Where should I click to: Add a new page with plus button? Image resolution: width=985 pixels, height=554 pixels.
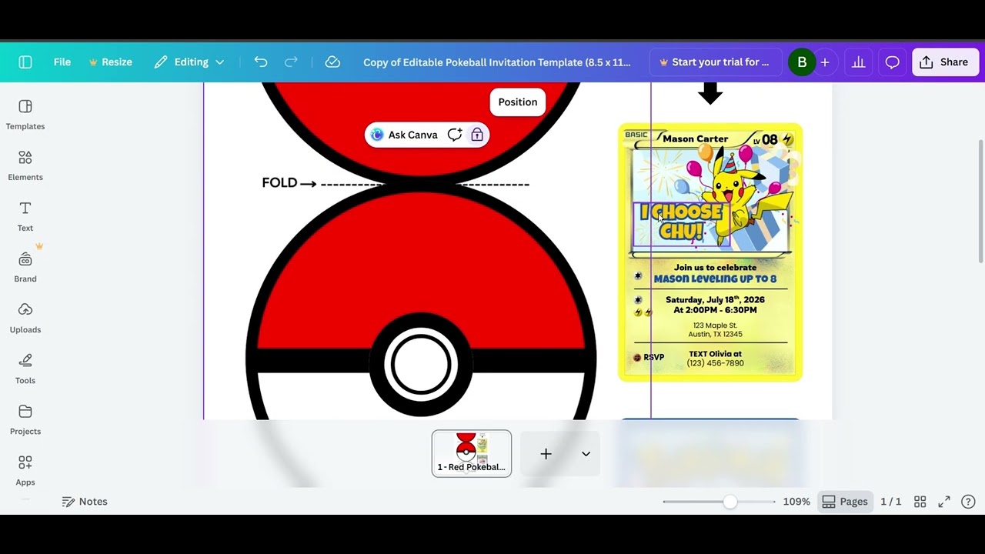click(546, 454)
